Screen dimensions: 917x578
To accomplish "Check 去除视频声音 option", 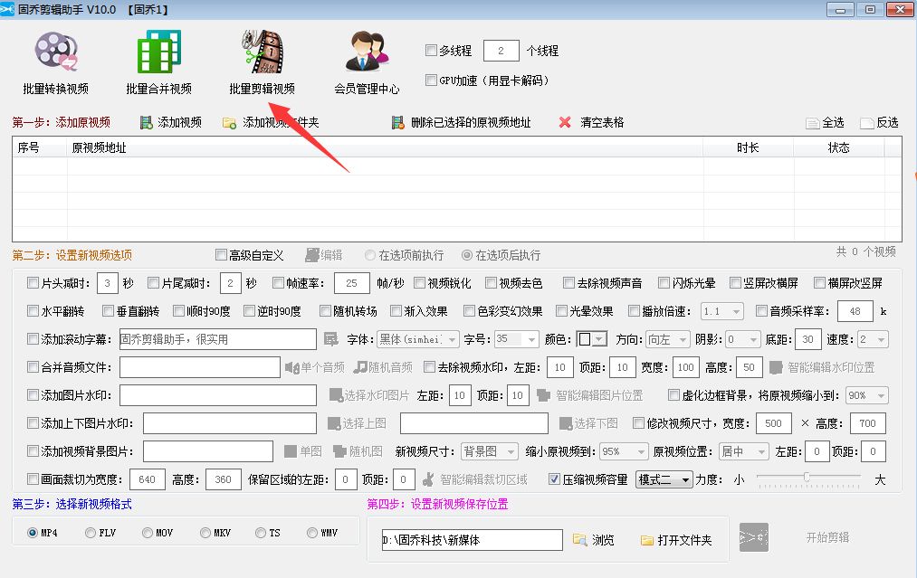I will coord(568,283).
